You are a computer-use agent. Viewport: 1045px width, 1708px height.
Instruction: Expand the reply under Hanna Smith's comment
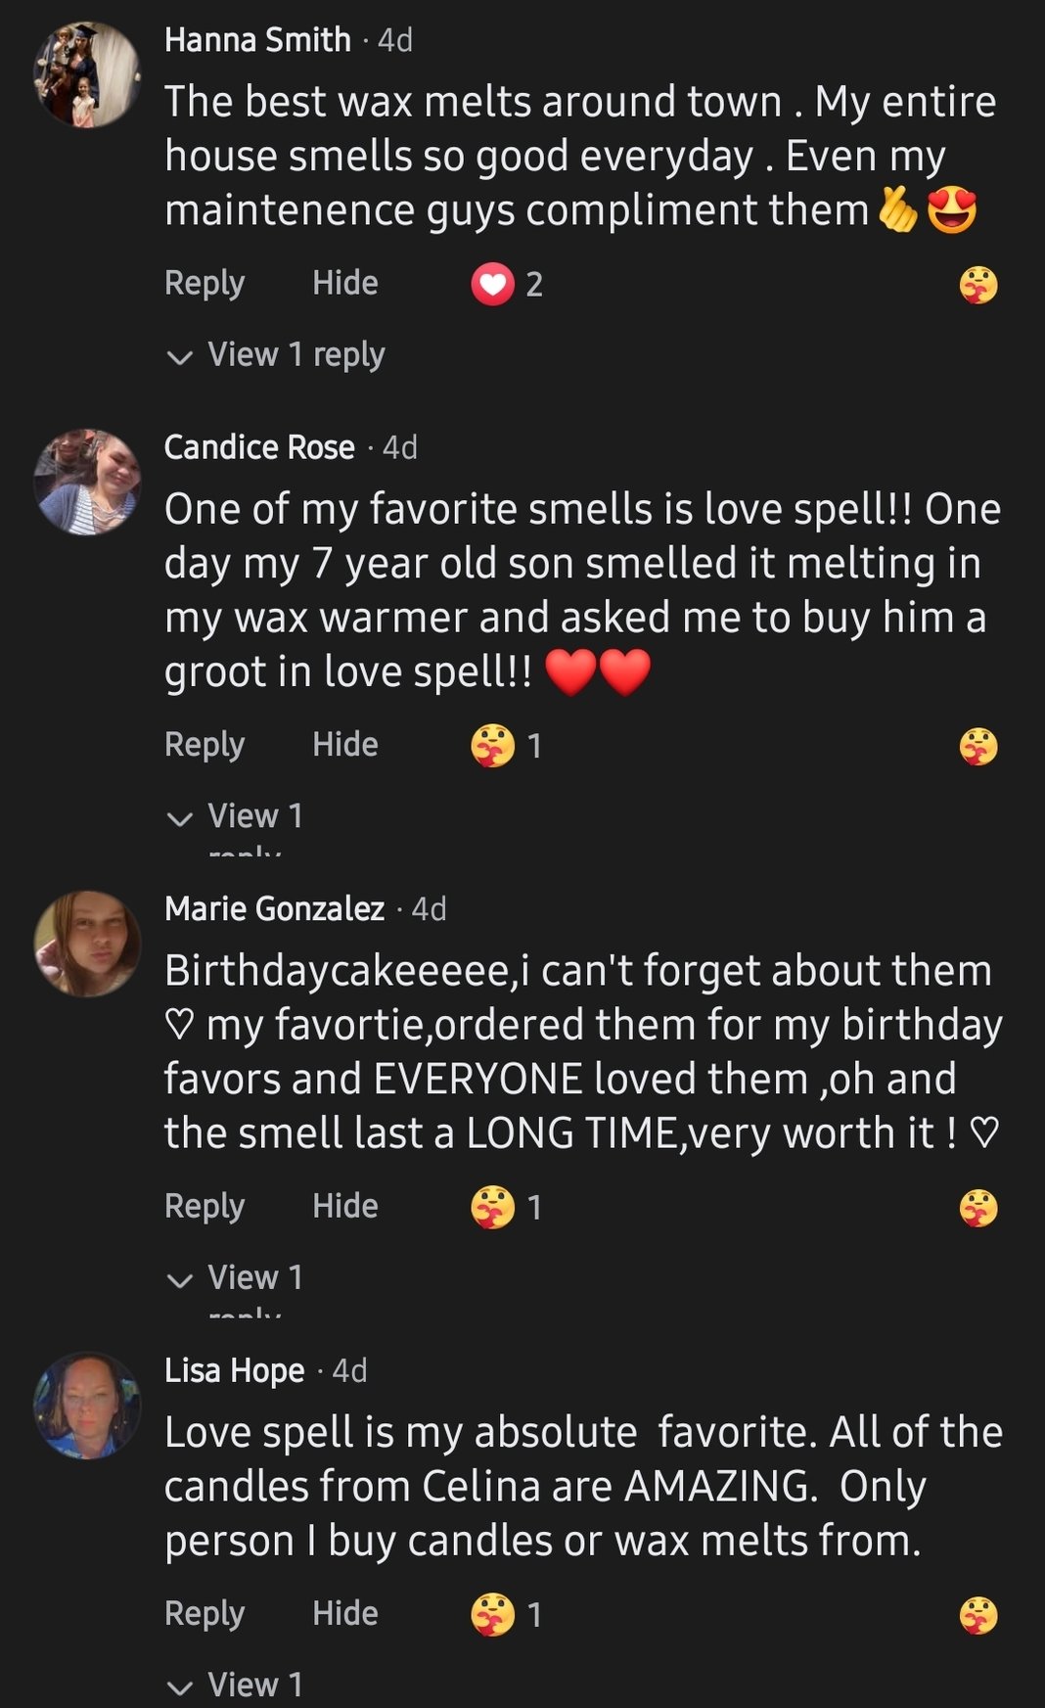(x=277, y=354)
